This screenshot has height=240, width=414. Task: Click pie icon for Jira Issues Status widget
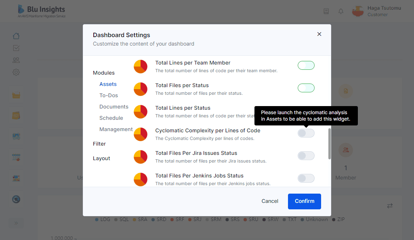click(141, 157)
